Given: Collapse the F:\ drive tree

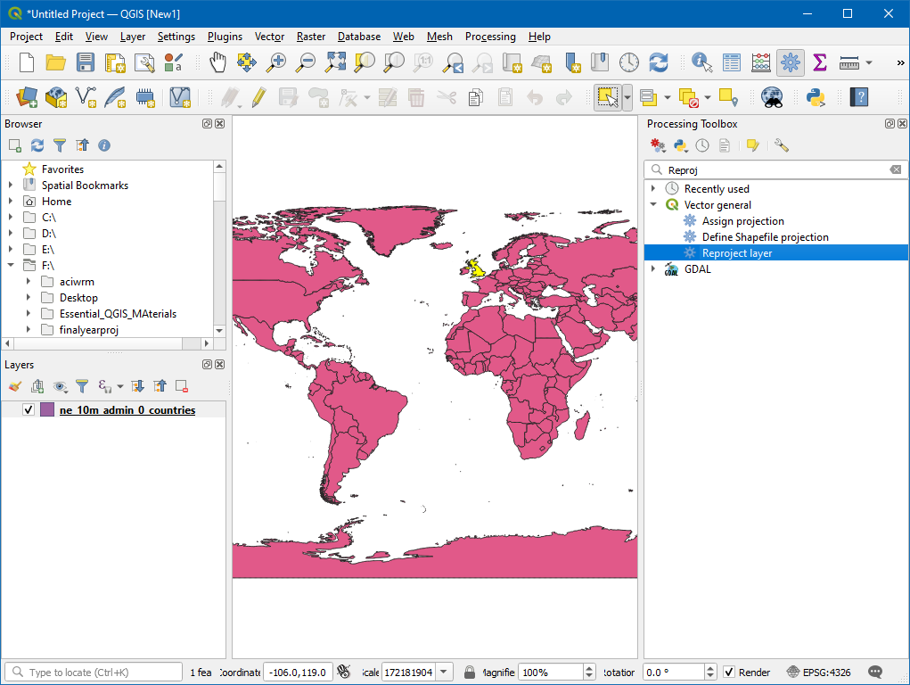Looking at the screenshot, I should [11, 266].
